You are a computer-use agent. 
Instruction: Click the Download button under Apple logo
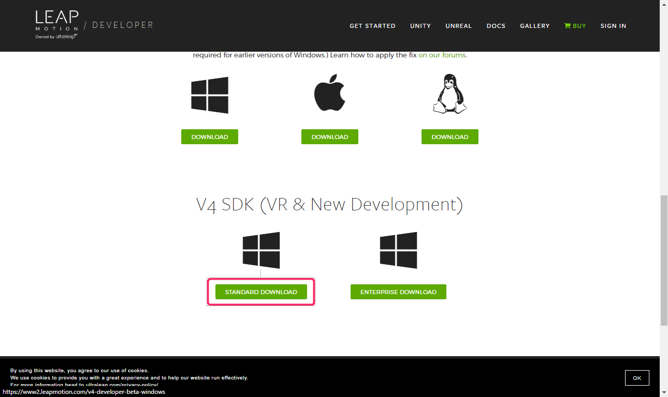pos(330,137)
